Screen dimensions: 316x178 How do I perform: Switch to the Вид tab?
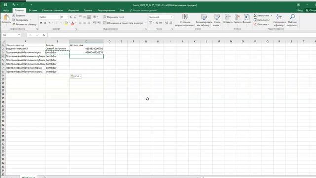(122, 10)
